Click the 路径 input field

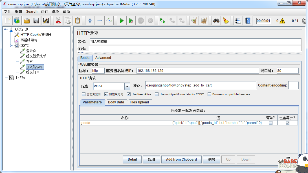pyautogui.click(x=201, y=85)
